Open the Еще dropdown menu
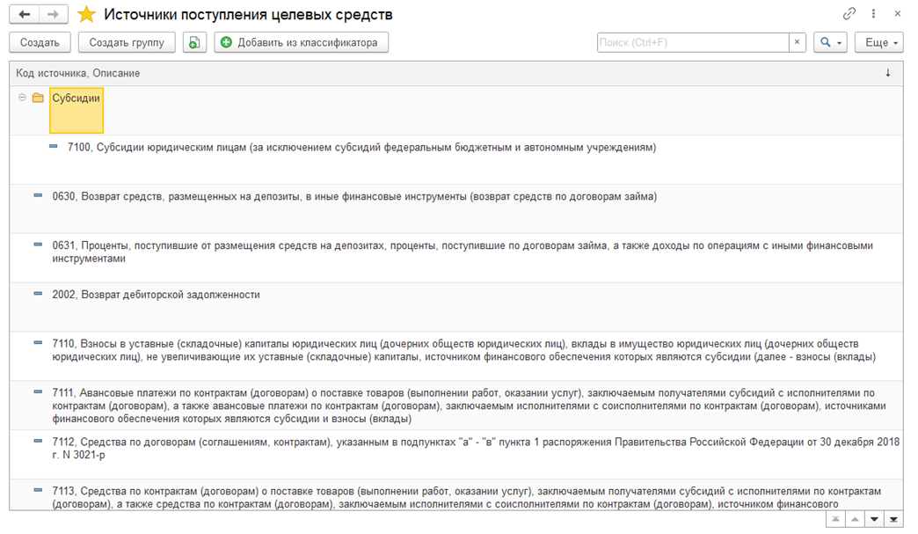 tap(878, 42)
